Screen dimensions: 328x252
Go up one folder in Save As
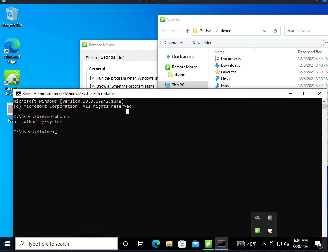pos(187,31)
